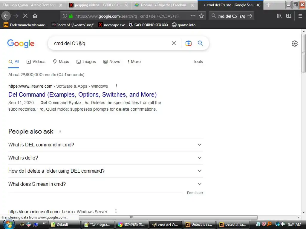The image size is (306, 229).
Task: Clear the Google search box with X
Action: click(x=174, y=43)
